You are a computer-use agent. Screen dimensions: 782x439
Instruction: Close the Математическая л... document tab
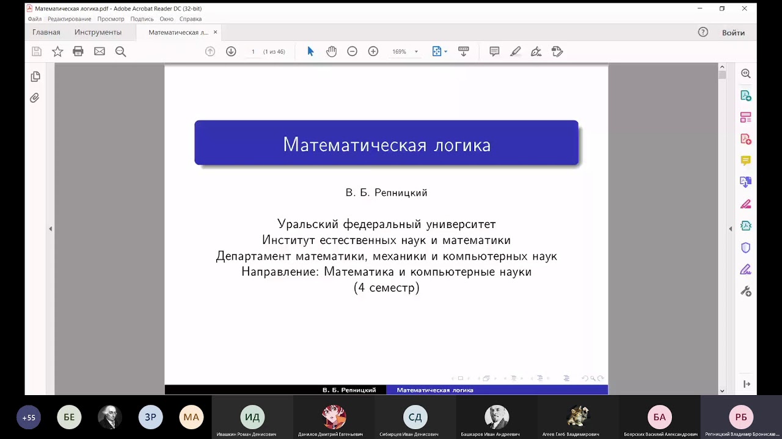[x=215, y=32]
